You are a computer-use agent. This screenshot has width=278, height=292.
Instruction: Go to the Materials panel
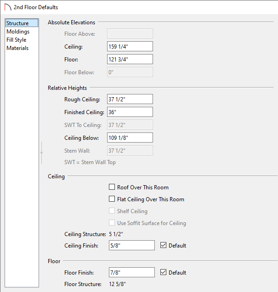coord(17,48)
